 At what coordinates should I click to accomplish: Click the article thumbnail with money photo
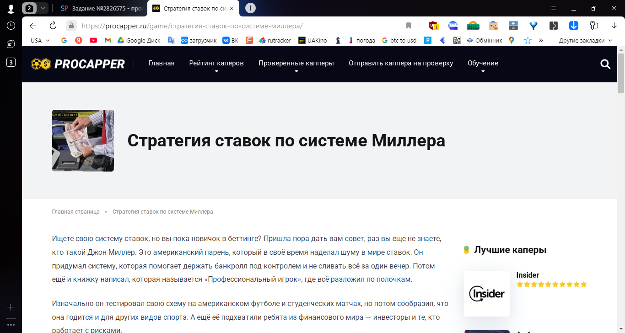click(x=83, y=140)
